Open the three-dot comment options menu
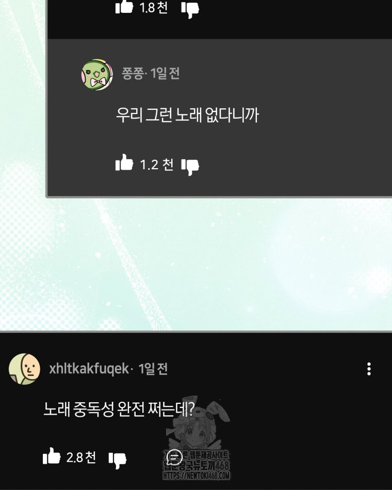The image size is (392, 490). (369, 369)
